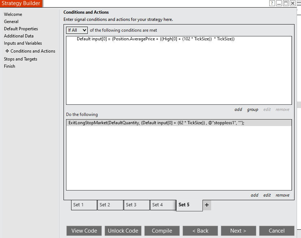Maximize the Strategy Builder window
The height and width of the screenshot is (238, 301).
click(x=285, y=3)
